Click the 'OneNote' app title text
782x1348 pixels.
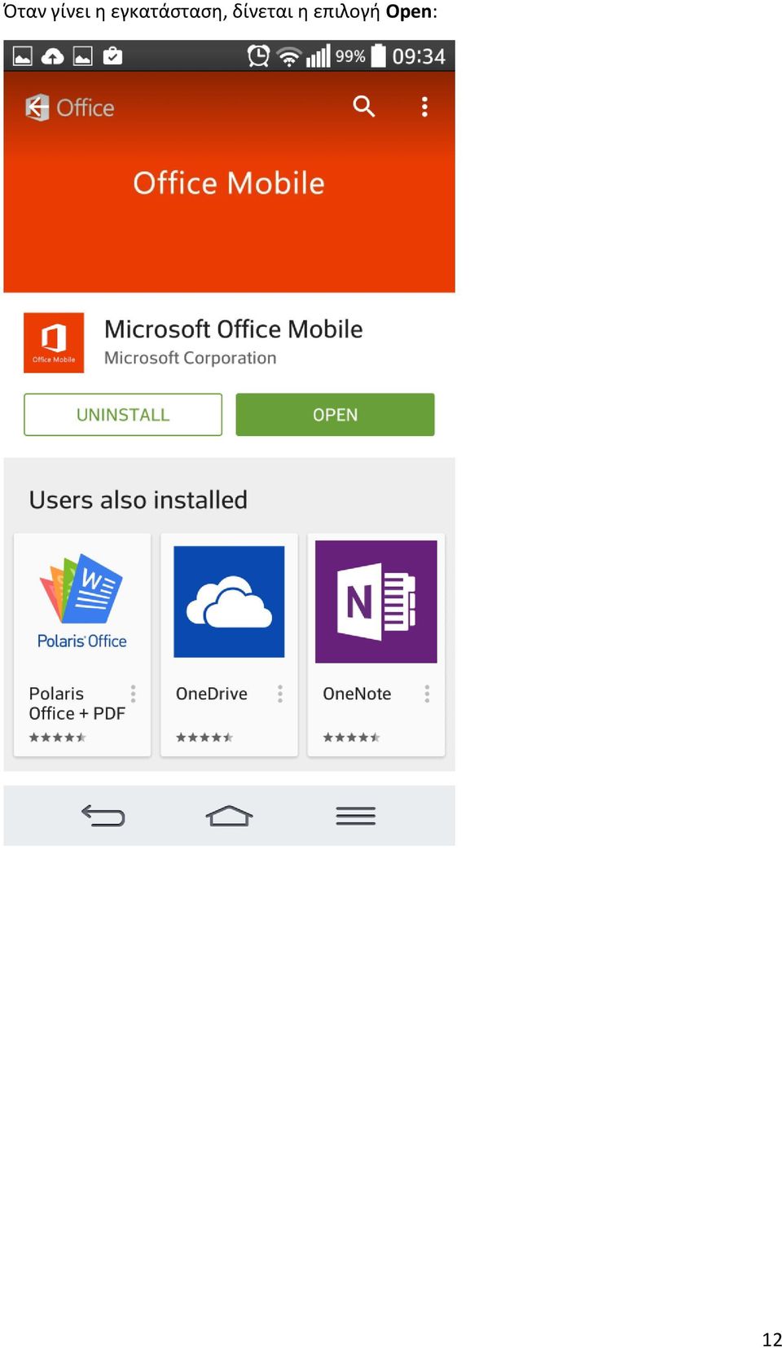click(357, 694)
